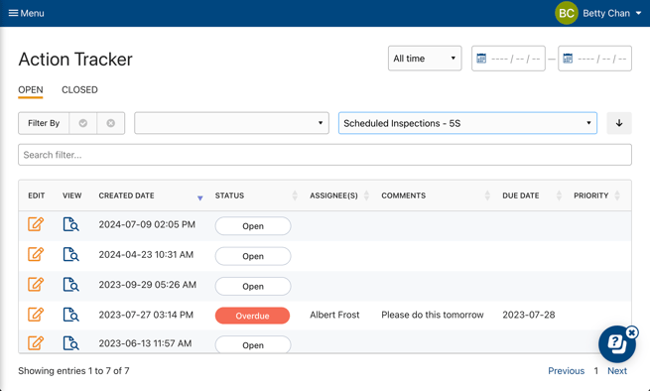Sort by PRIORITY column
This screenshot has width=650, height=391.
pos(617,195)
